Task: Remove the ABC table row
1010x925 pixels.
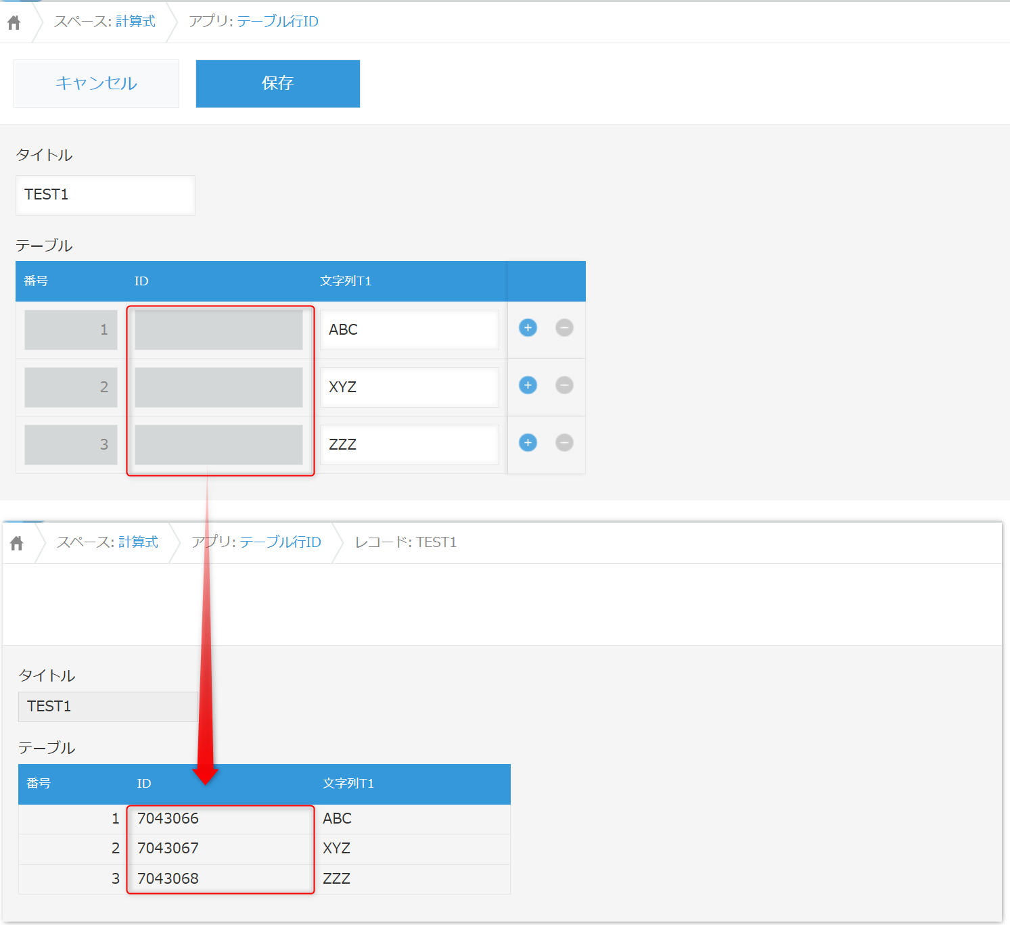Action: pyautogui.click(x=564, y=328)
